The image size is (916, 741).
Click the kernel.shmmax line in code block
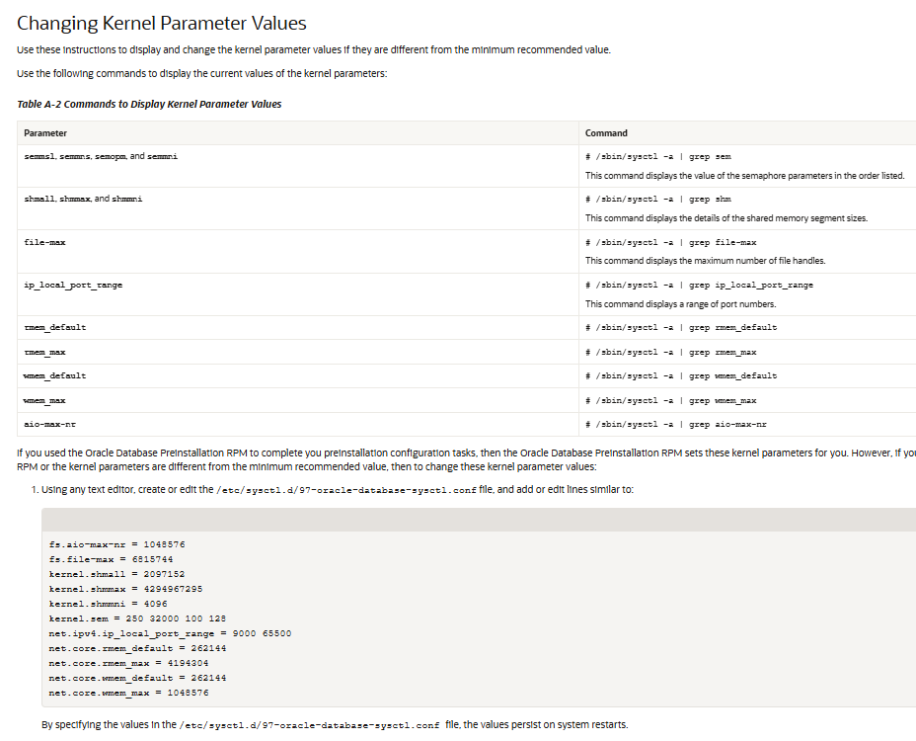125,589
